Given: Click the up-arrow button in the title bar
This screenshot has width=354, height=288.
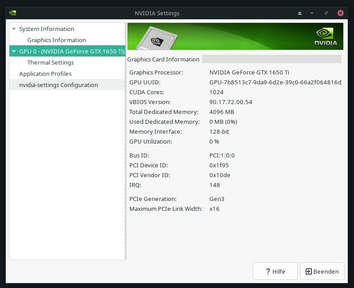Looking at the screenshot, I should (300, 13).
